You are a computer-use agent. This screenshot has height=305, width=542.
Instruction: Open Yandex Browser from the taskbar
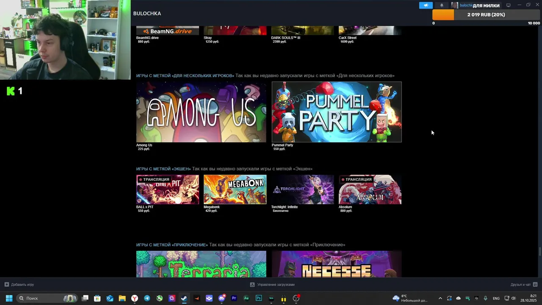pyautogui.click(x=135, y=298)
